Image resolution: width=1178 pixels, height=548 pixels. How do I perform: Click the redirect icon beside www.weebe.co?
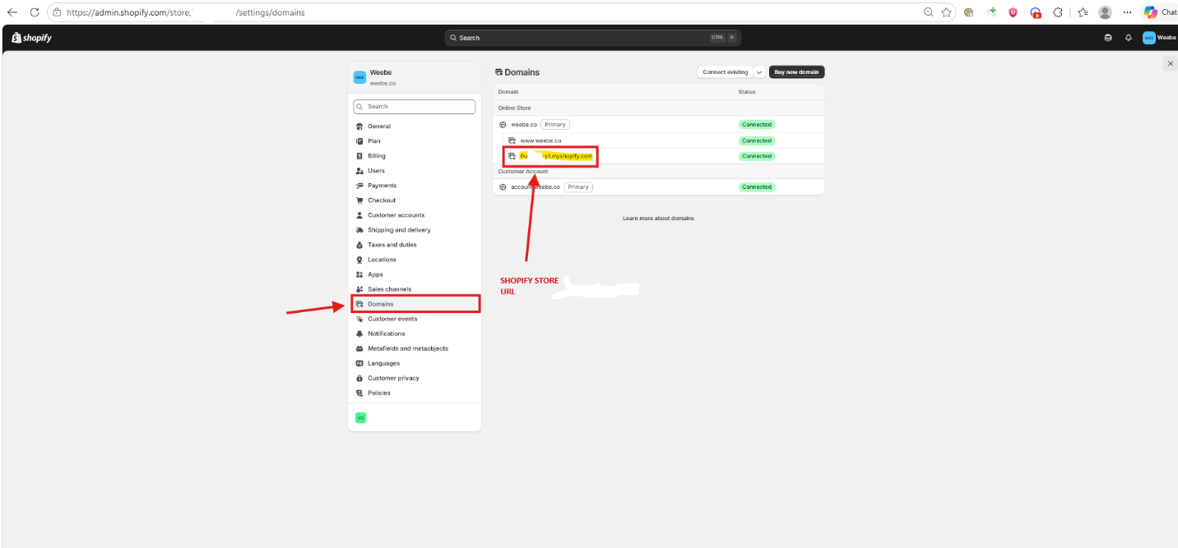coord(512,140)
